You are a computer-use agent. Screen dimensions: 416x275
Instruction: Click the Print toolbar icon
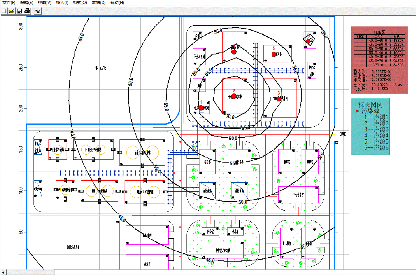[x=27, y=11]
